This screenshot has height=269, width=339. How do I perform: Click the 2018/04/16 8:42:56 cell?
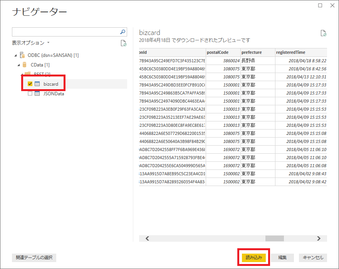[x=301, y=69]
